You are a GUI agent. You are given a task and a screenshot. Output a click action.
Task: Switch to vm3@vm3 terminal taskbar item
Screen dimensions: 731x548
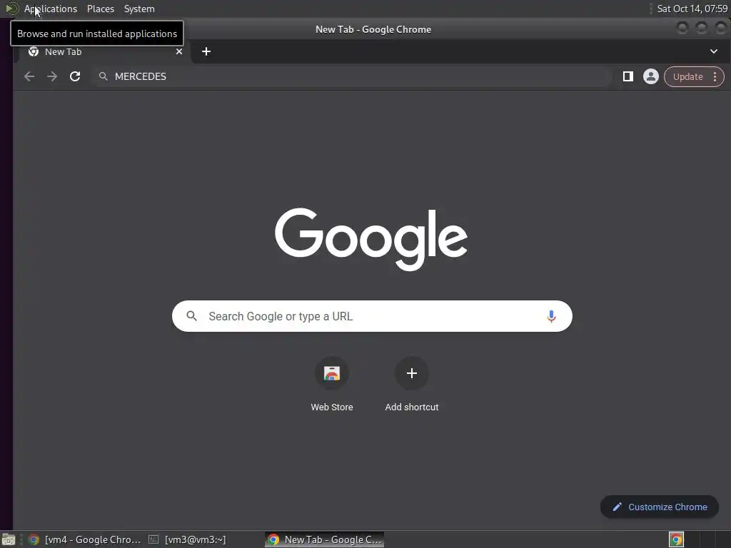[188, 539]
